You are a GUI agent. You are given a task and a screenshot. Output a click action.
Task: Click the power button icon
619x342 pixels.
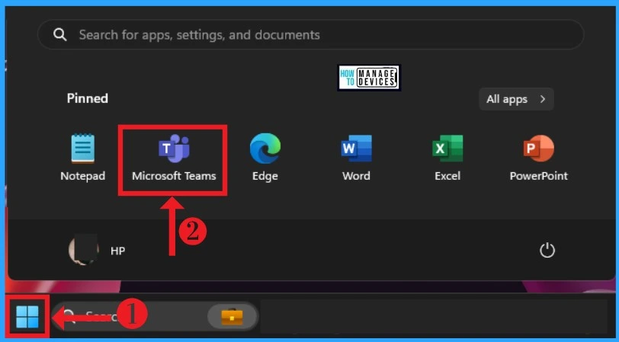pyautogui.click(x=547, y=250)
